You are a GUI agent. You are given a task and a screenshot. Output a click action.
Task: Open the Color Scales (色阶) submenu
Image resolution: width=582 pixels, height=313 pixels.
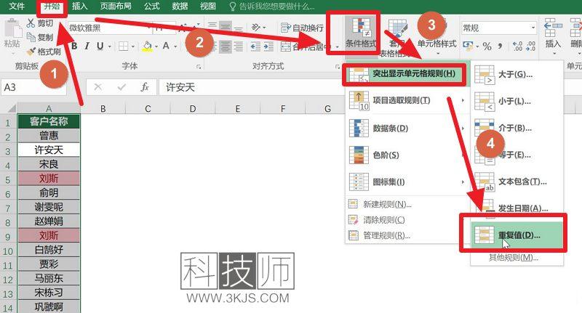click(407, 155)
